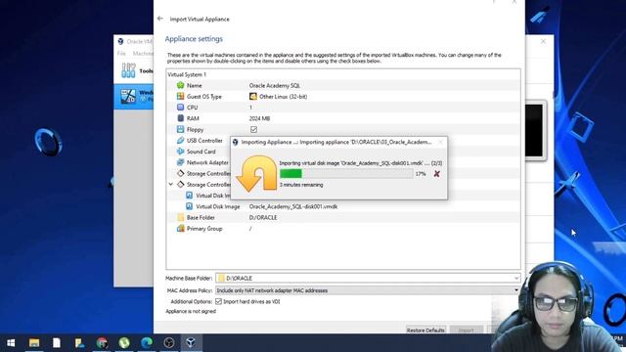Select the Virtual System 1 header

(x=187, y=74)
